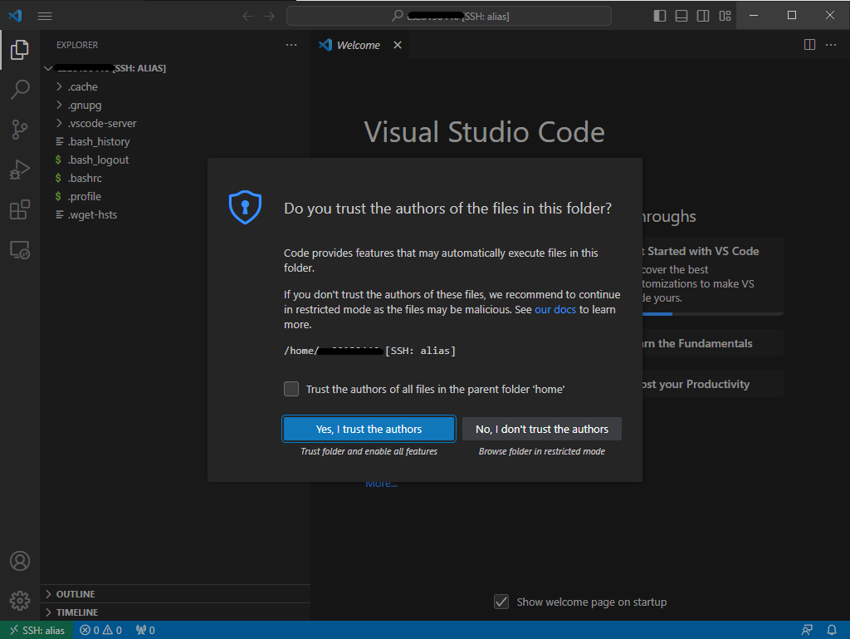Image resolution: width=850 pixels, height=639 pixels.
Task: Open the Run and Debug view
Action: point(20,170)
